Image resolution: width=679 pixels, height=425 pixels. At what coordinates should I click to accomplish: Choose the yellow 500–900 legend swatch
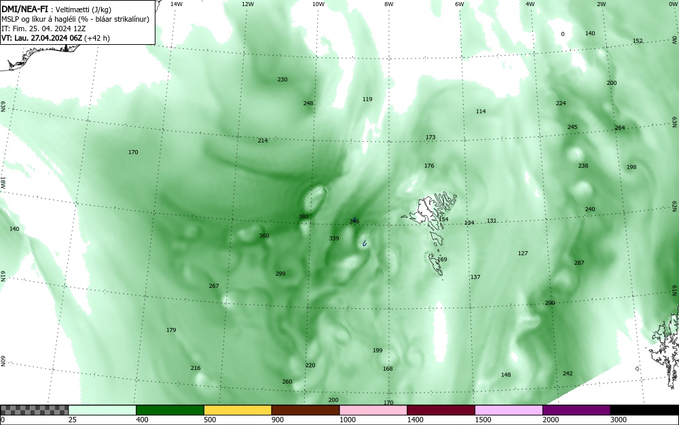[238, 410]
